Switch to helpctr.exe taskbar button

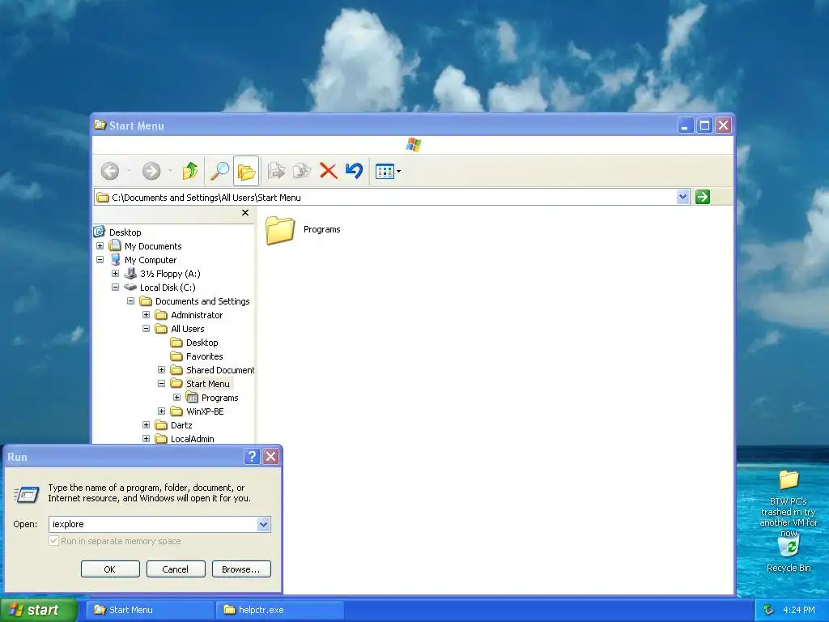tap(279, 610)
